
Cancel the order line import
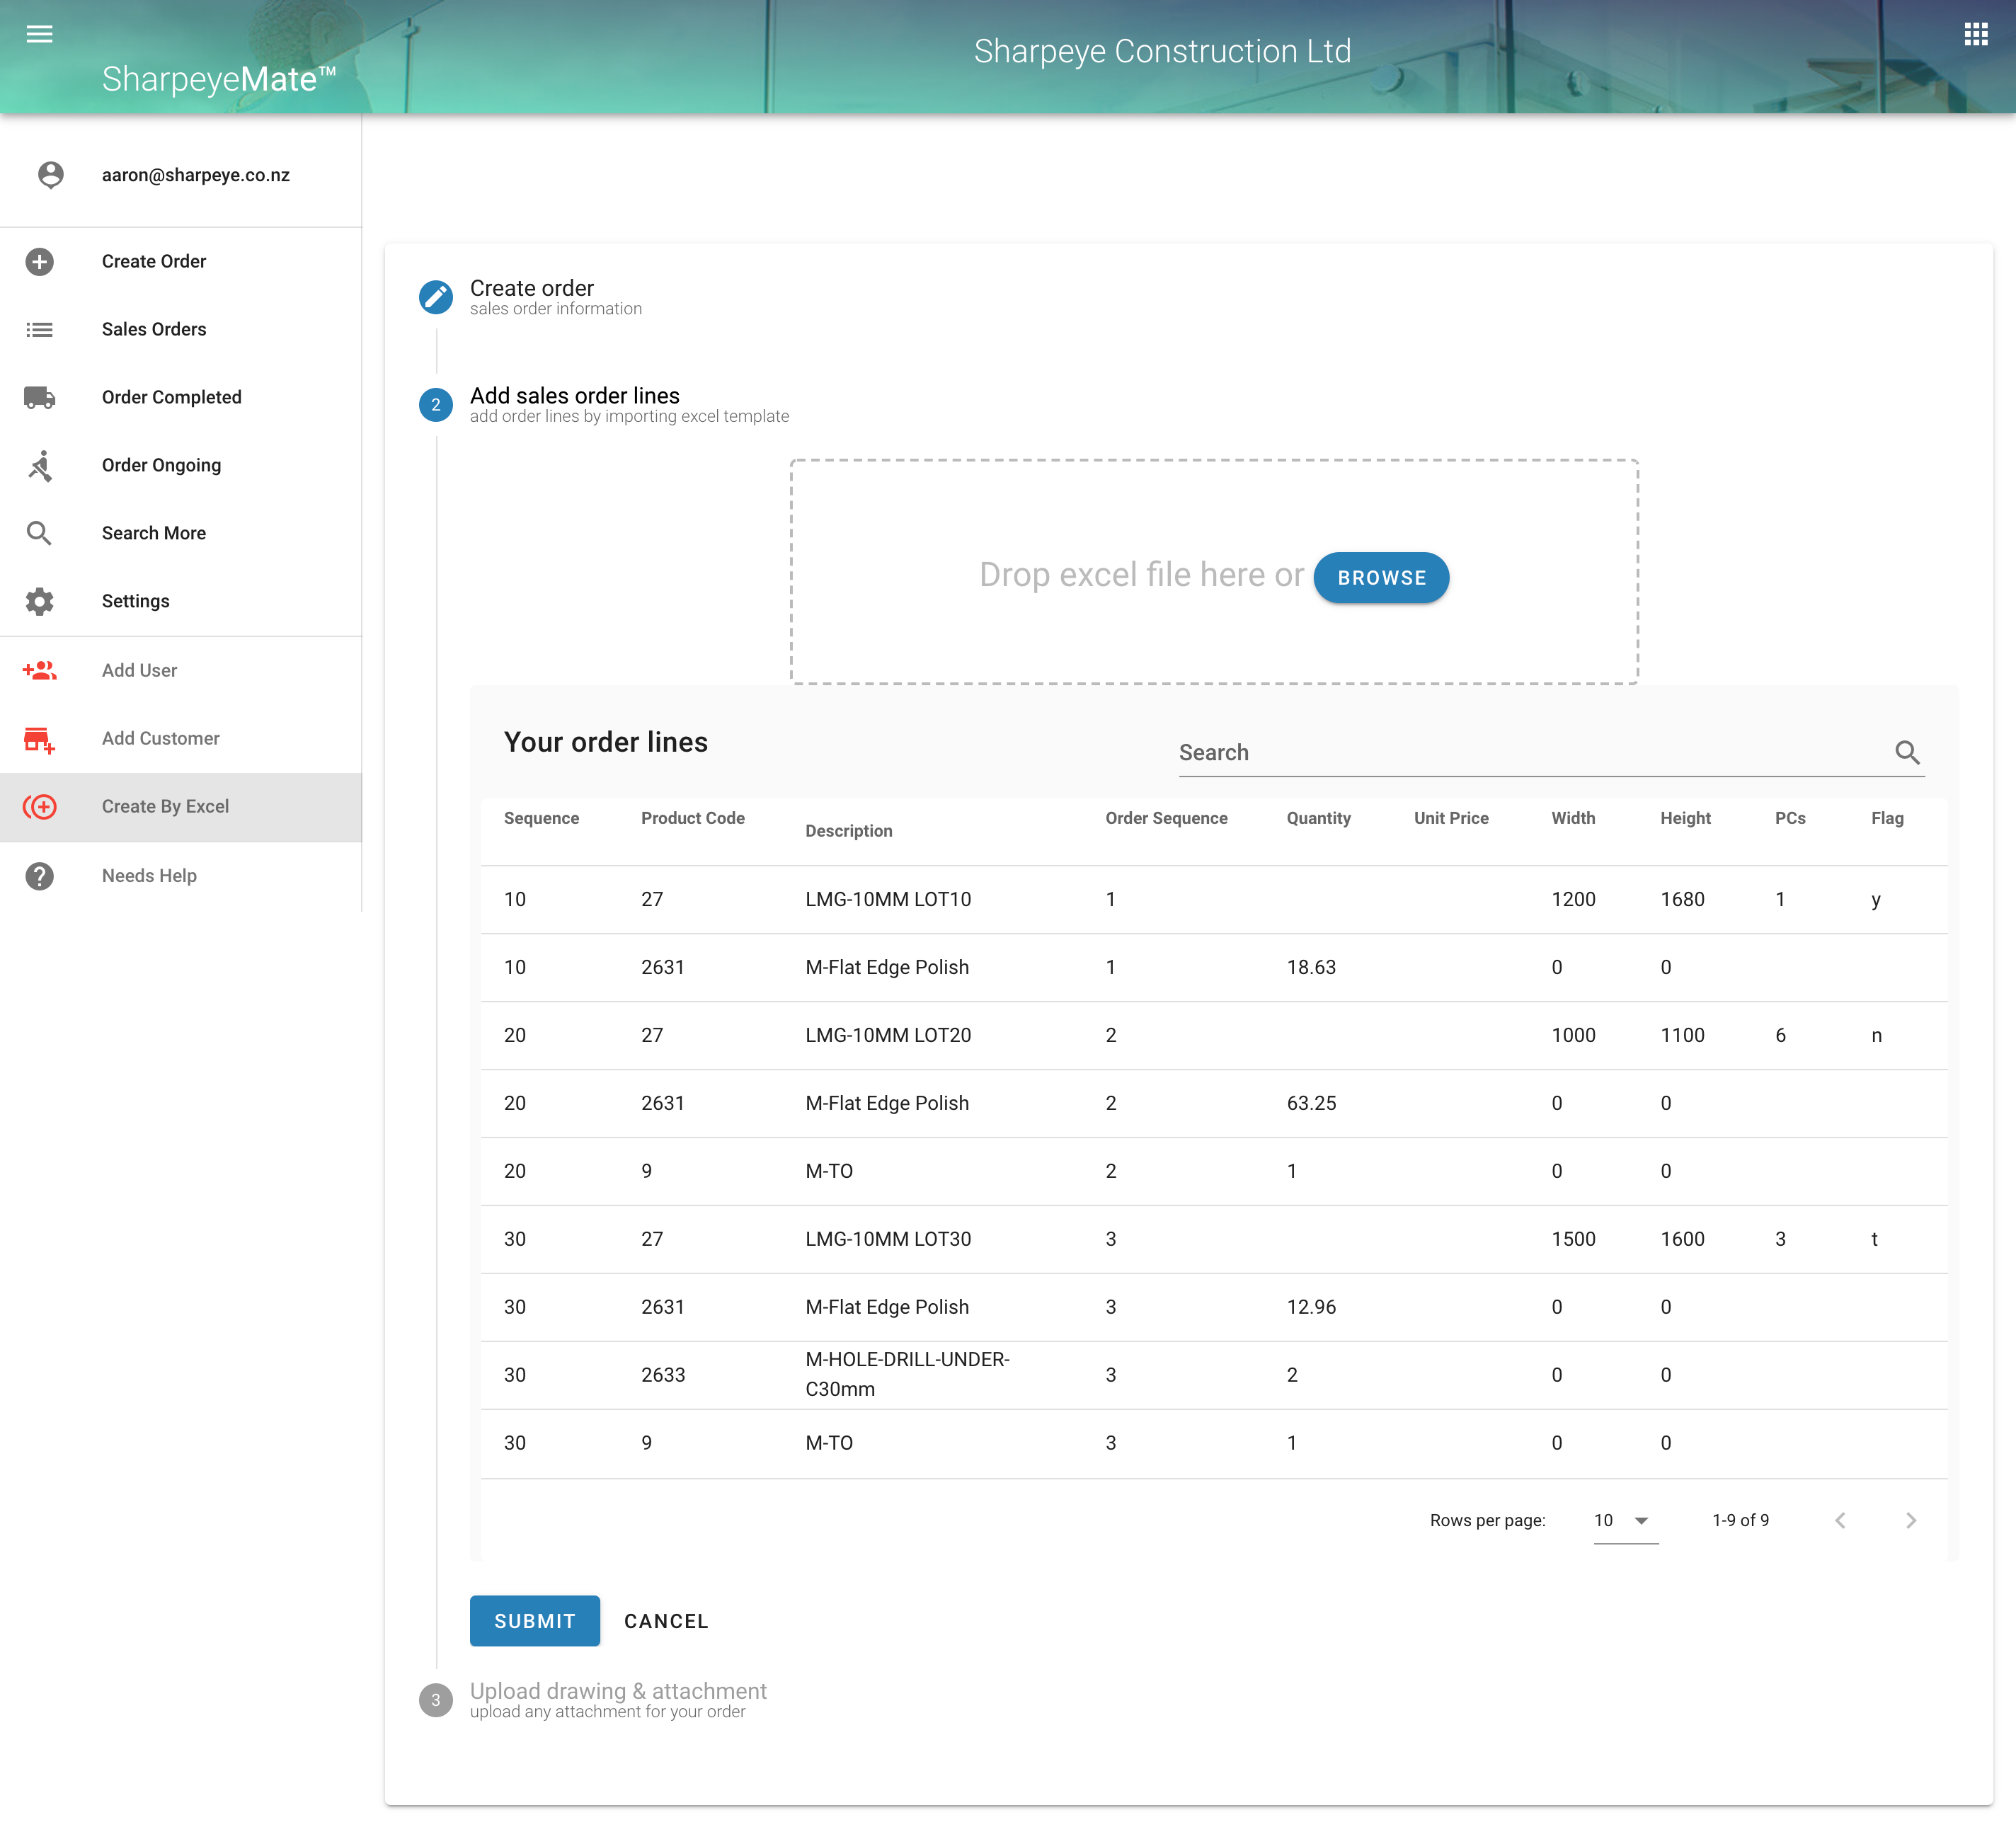pos(666,1620)
